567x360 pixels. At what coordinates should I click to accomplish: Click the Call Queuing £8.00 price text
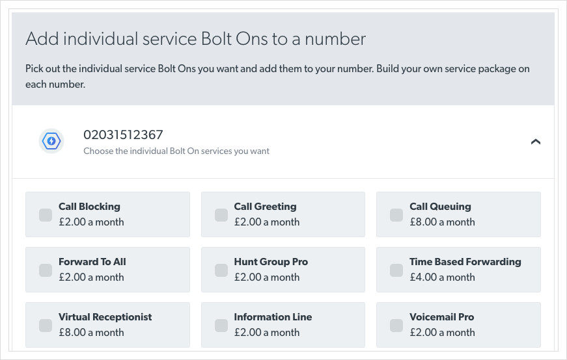click(442, 222)
